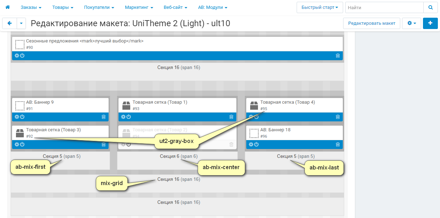
Task: Expand the Быстрый старт dropdown
Action: coord(319,7)
